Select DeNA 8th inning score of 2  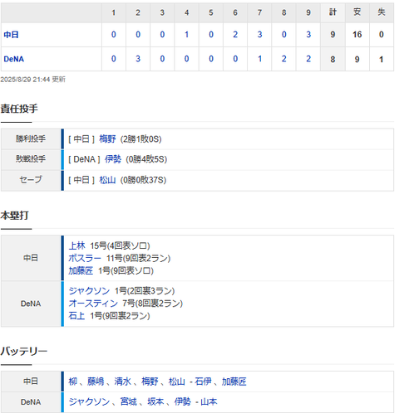coord(284,59)
